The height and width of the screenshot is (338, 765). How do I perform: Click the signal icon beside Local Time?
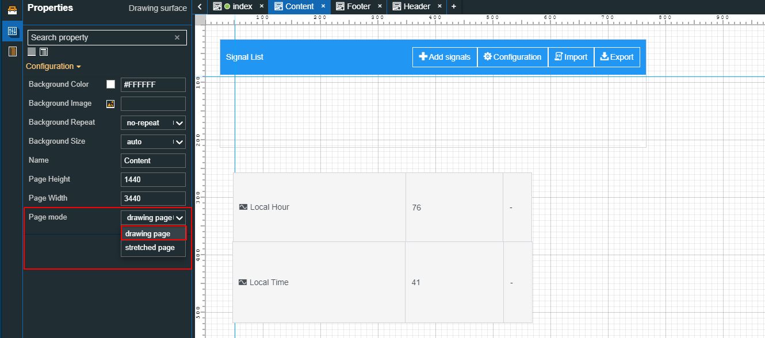243,282
